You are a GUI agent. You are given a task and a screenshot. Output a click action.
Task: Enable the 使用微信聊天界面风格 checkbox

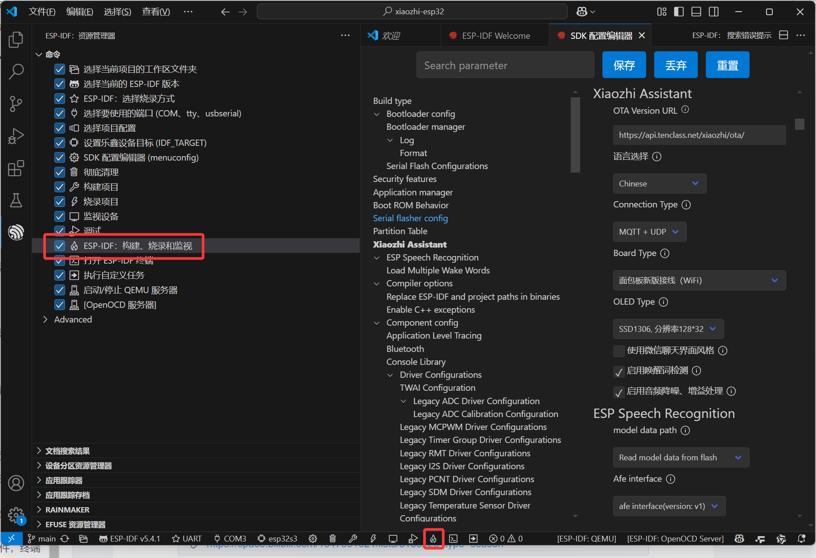point(619,351)
